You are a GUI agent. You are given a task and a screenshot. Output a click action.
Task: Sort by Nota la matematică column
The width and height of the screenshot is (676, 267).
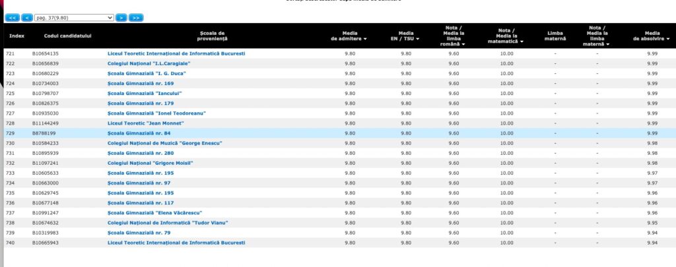pos(506,36)
